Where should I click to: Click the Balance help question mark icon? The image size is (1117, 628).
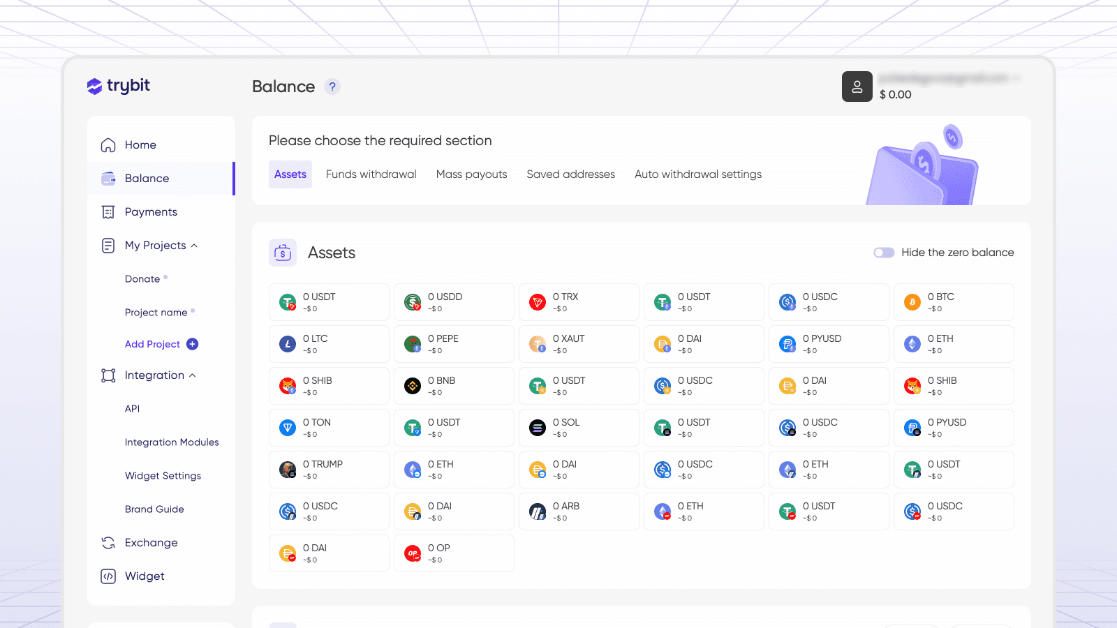tap(332, 87)
